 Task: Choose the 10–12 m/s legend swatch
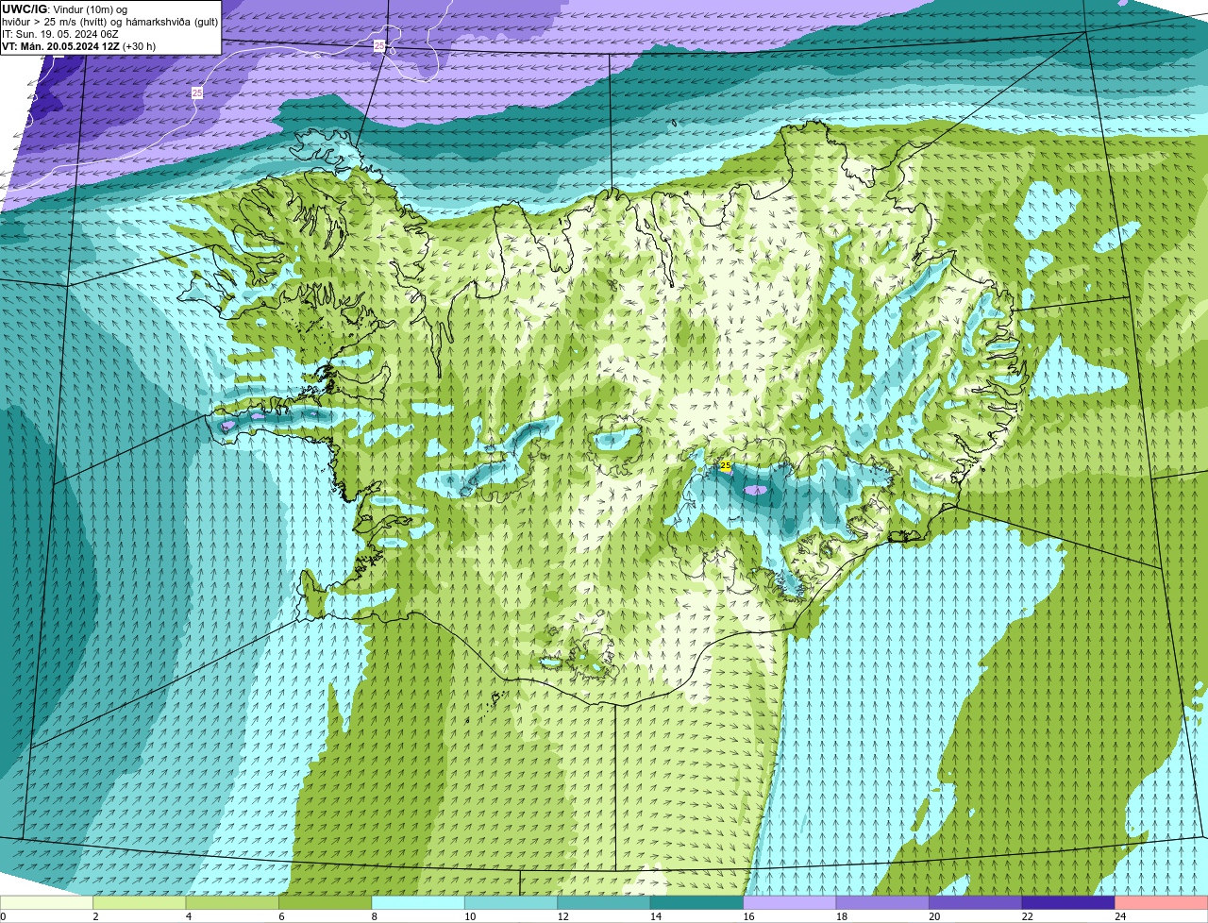[x=512, y=902]
